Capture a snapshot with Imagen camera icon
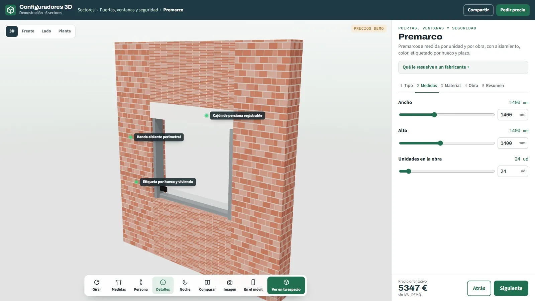The width and height of the screenshot is (535, 301). click(230, 282)
